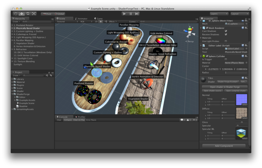
Task: Toggle scene lighting sun icon
Action: tap(101, 22)
